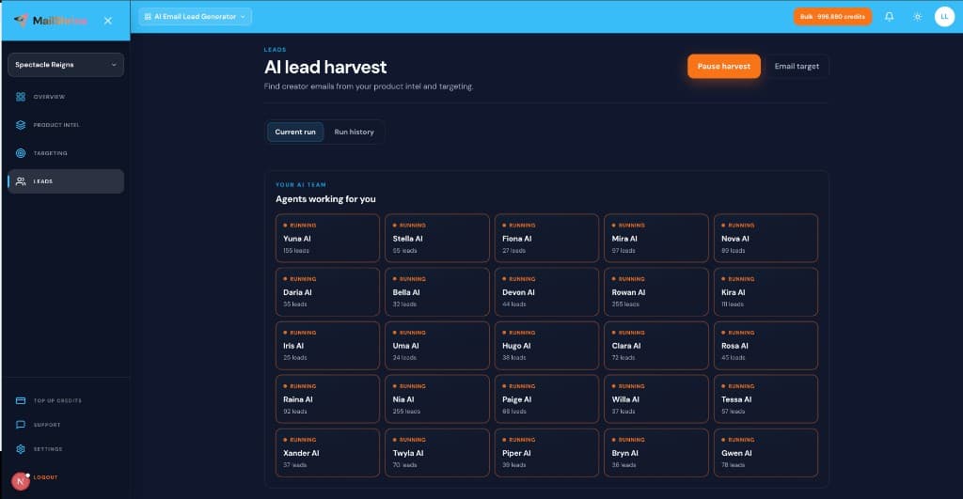This screenshot has width=963, height=499.
Task: Select the Twyla AI agent card
Action: pos(437,453)
